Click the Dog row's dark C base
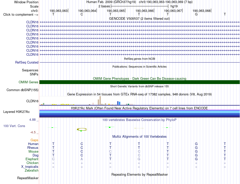Screen dimensions: 240x184 tap(82, 155)
